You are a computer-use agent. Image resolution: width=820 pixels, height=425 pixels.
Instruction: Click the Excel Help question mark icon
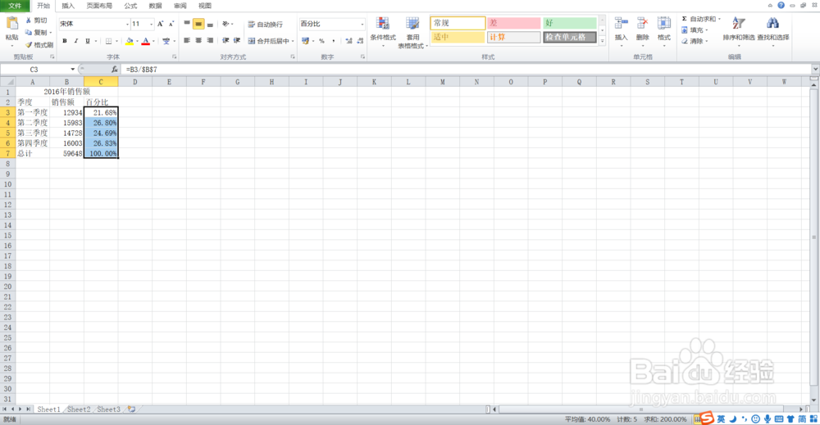(x=781, y=5)
